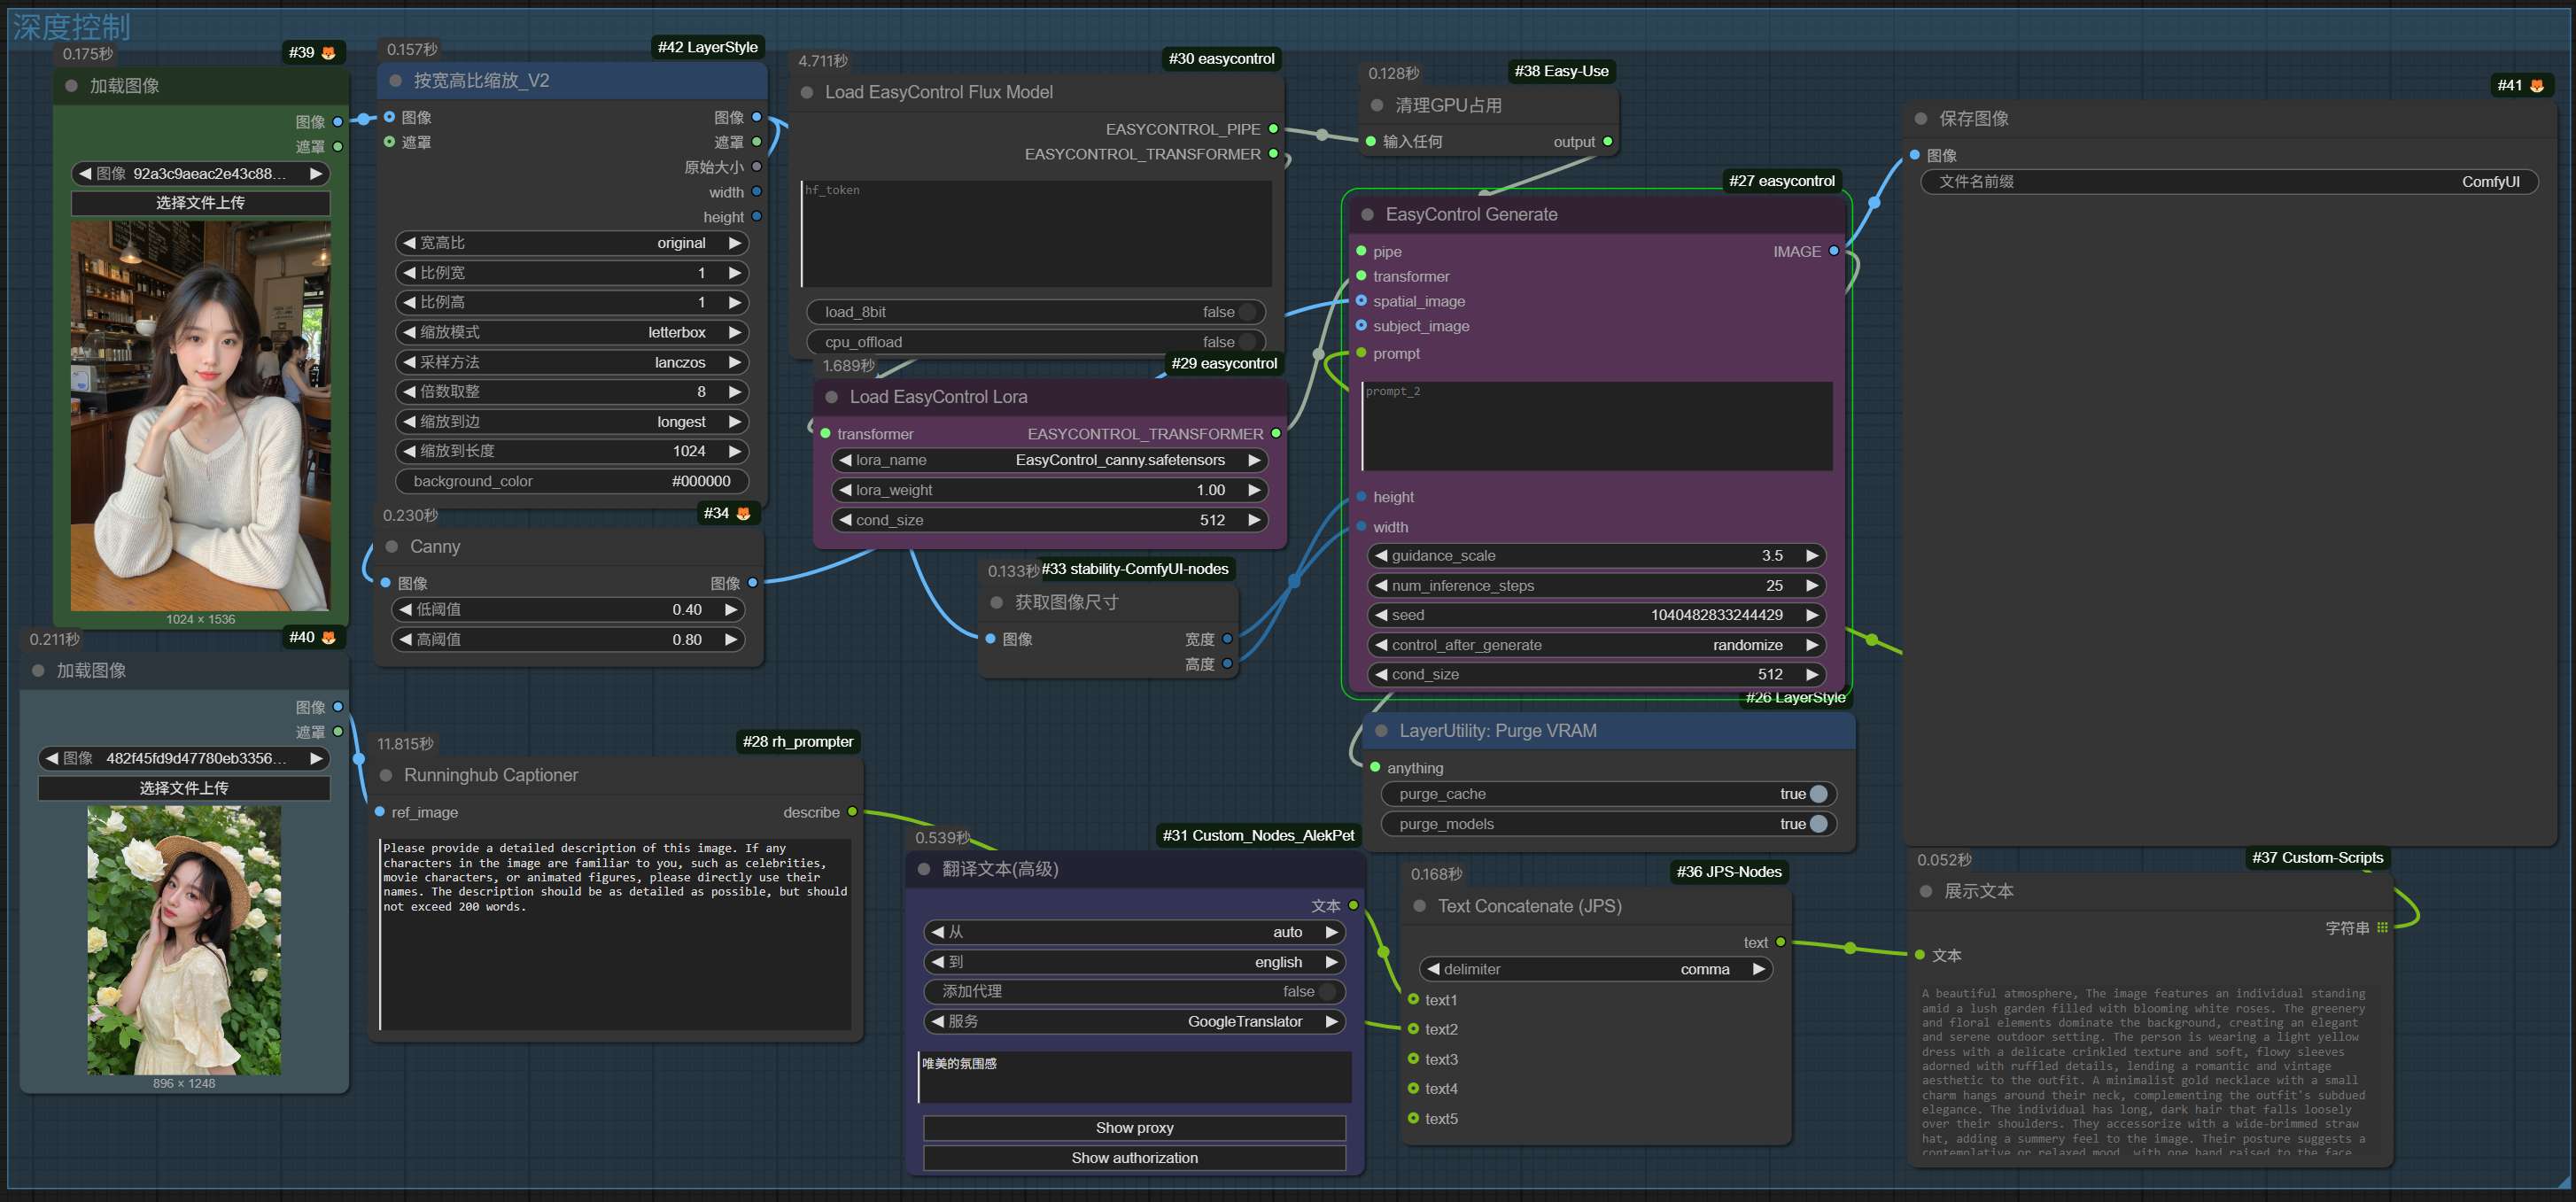Toggle the 添加代理 proxy switch

tap(1327, 991)
